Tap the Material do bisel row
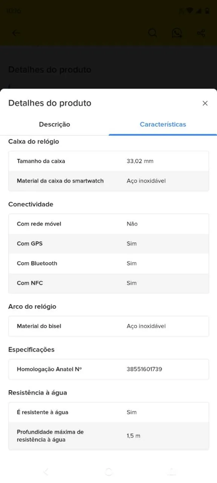This screenshot has height=483, width=217. pos(108,326)
